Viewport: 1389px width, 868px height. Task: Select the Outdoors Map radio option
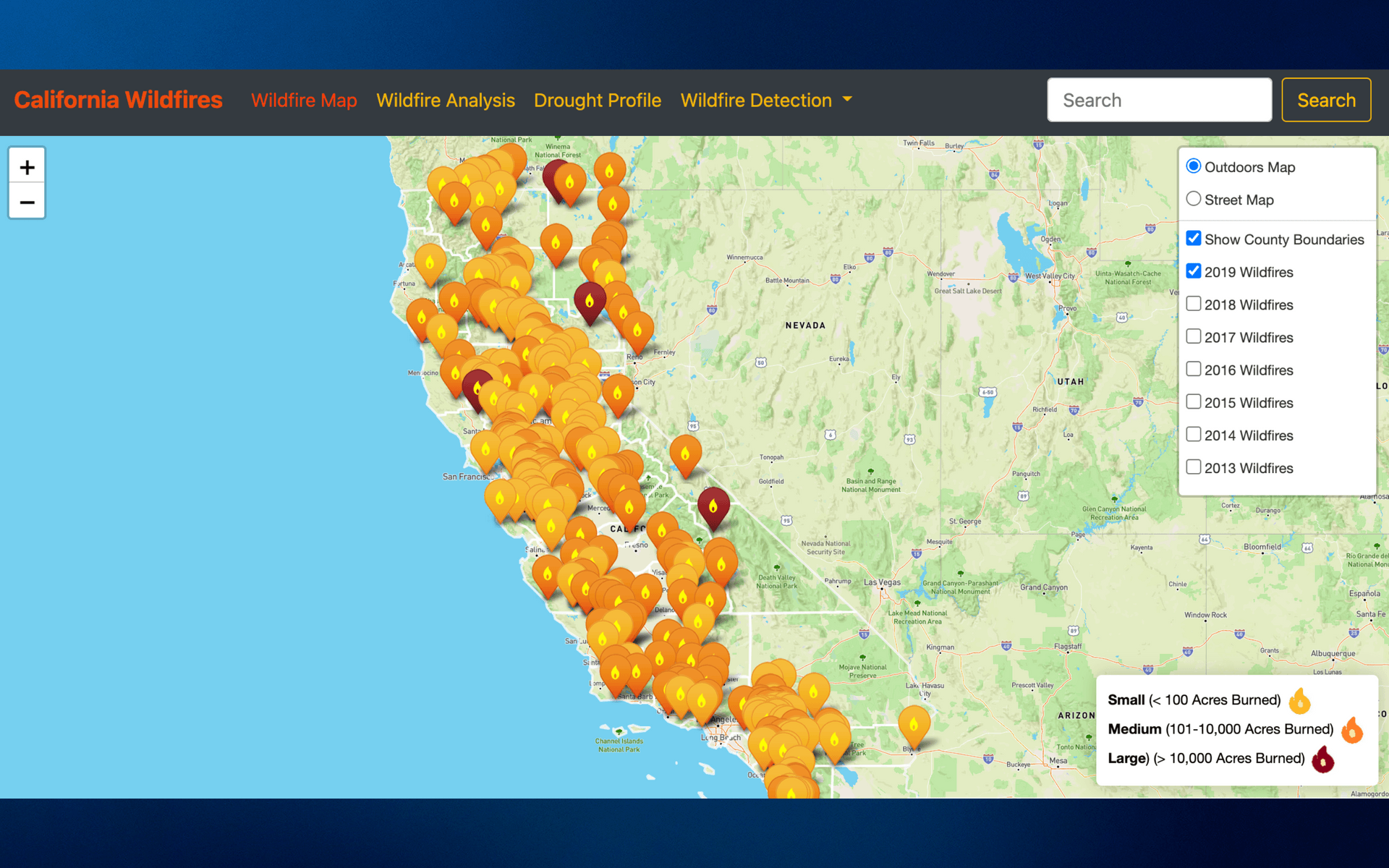pos(1194,166)
